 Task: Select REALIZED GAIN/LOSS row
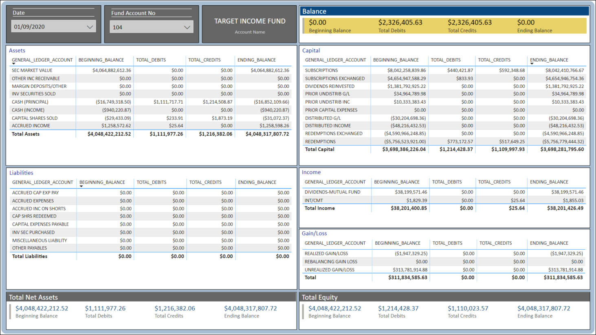tap(444, 254)
